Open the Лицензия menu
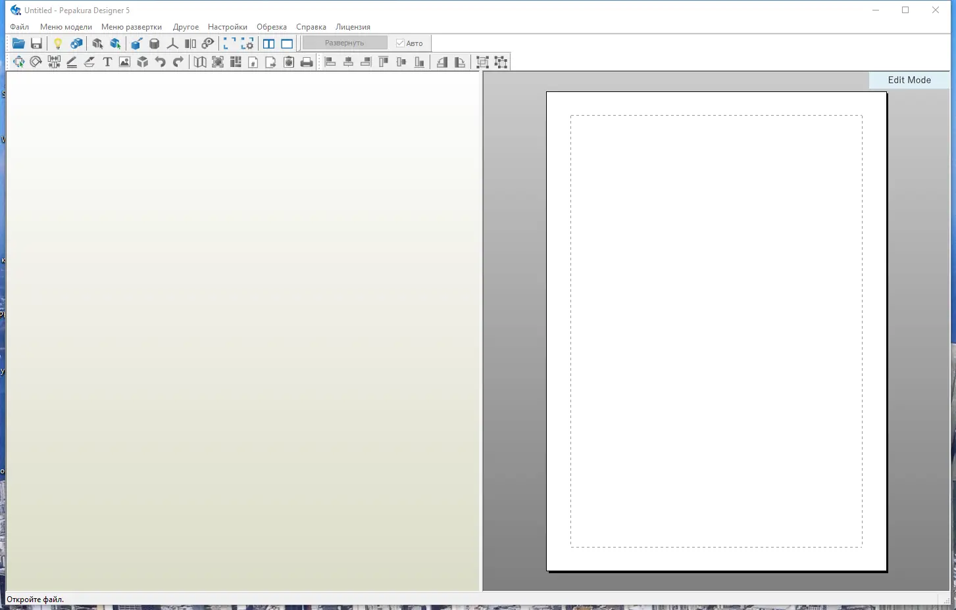Image resolution: width=956 pixels, height=610 pixels. 353,27
